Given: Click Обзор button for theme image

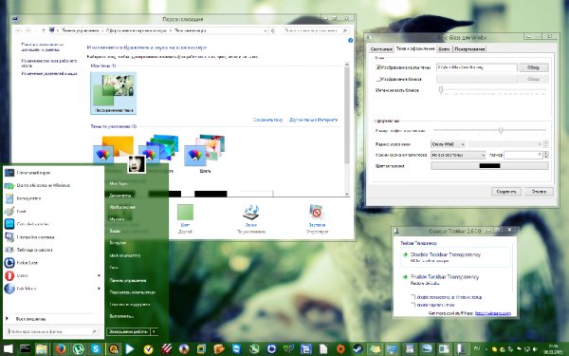Looking at the screenshot, I should click(x=533, y=67).
